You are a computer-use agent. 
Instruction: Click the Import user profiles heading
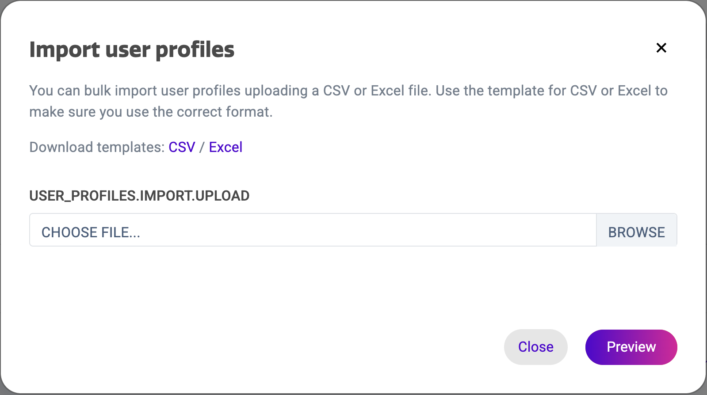(x=131, y=49)
